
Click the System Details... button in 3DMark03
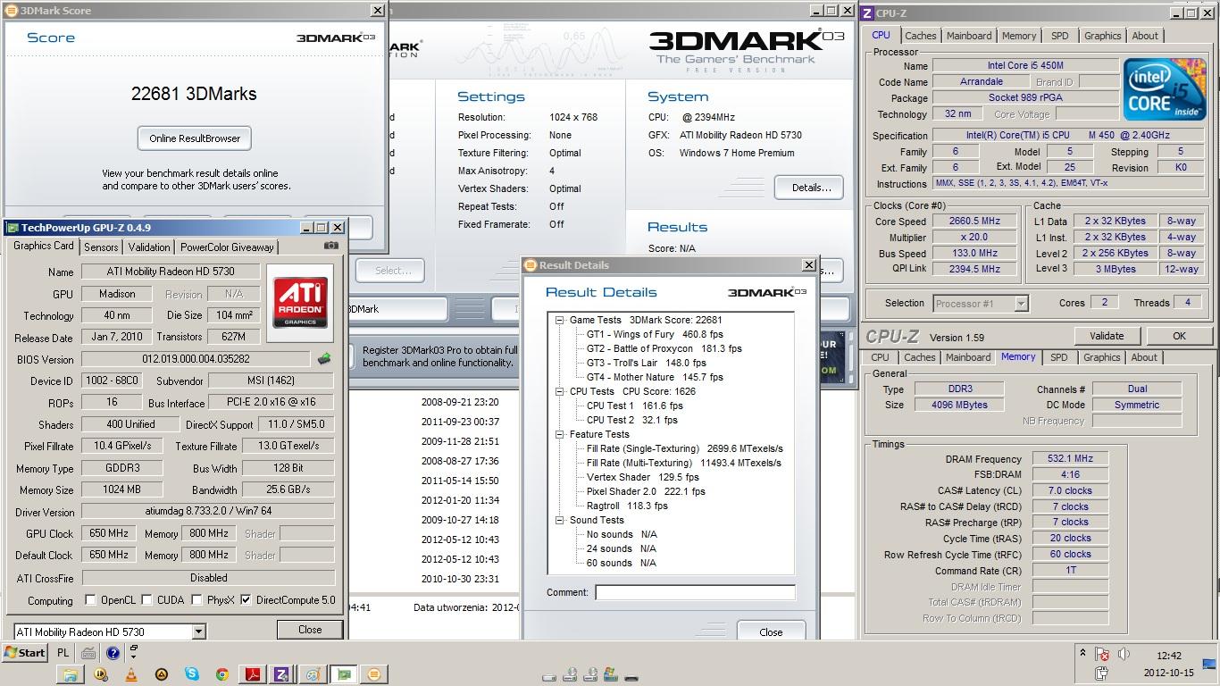811,188
